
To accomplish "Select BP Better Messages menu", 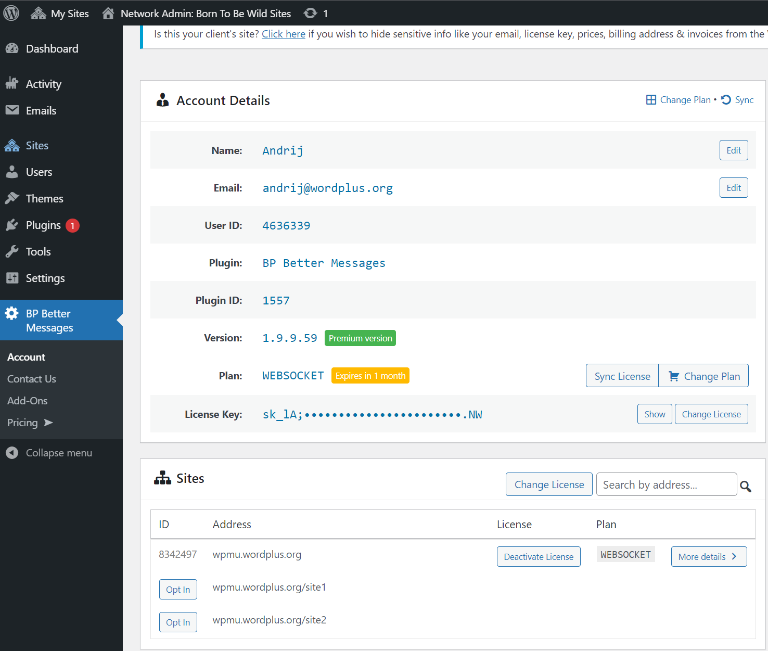I will (61, 320).
